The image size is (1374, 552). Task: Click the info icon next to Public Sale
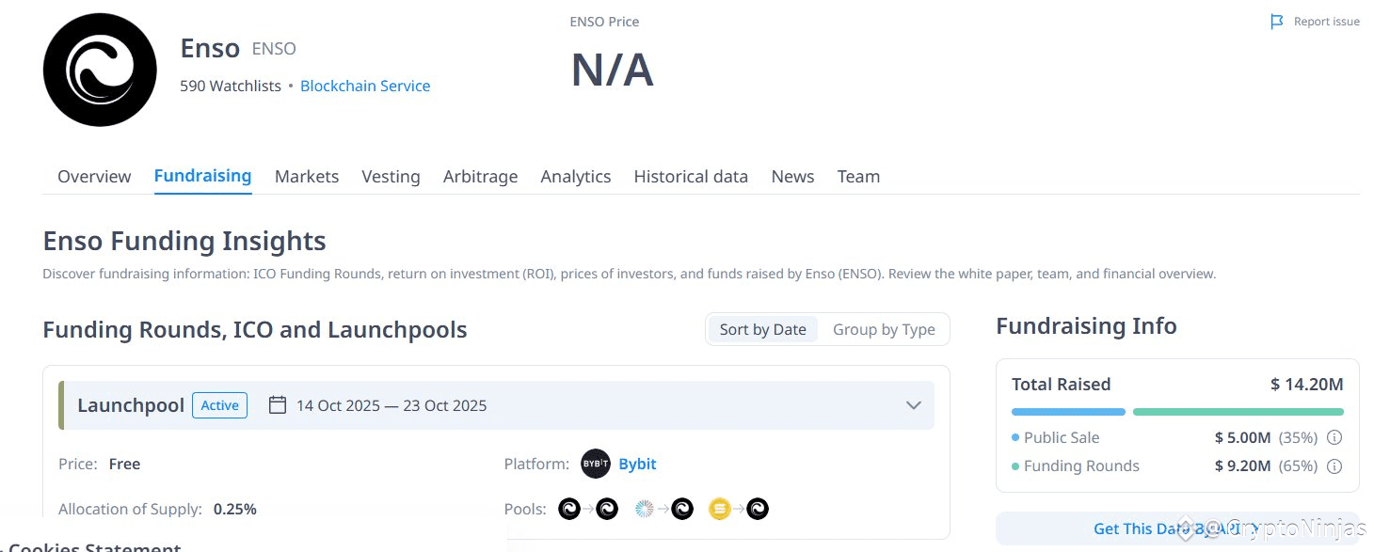click(x=1334, y=437)
